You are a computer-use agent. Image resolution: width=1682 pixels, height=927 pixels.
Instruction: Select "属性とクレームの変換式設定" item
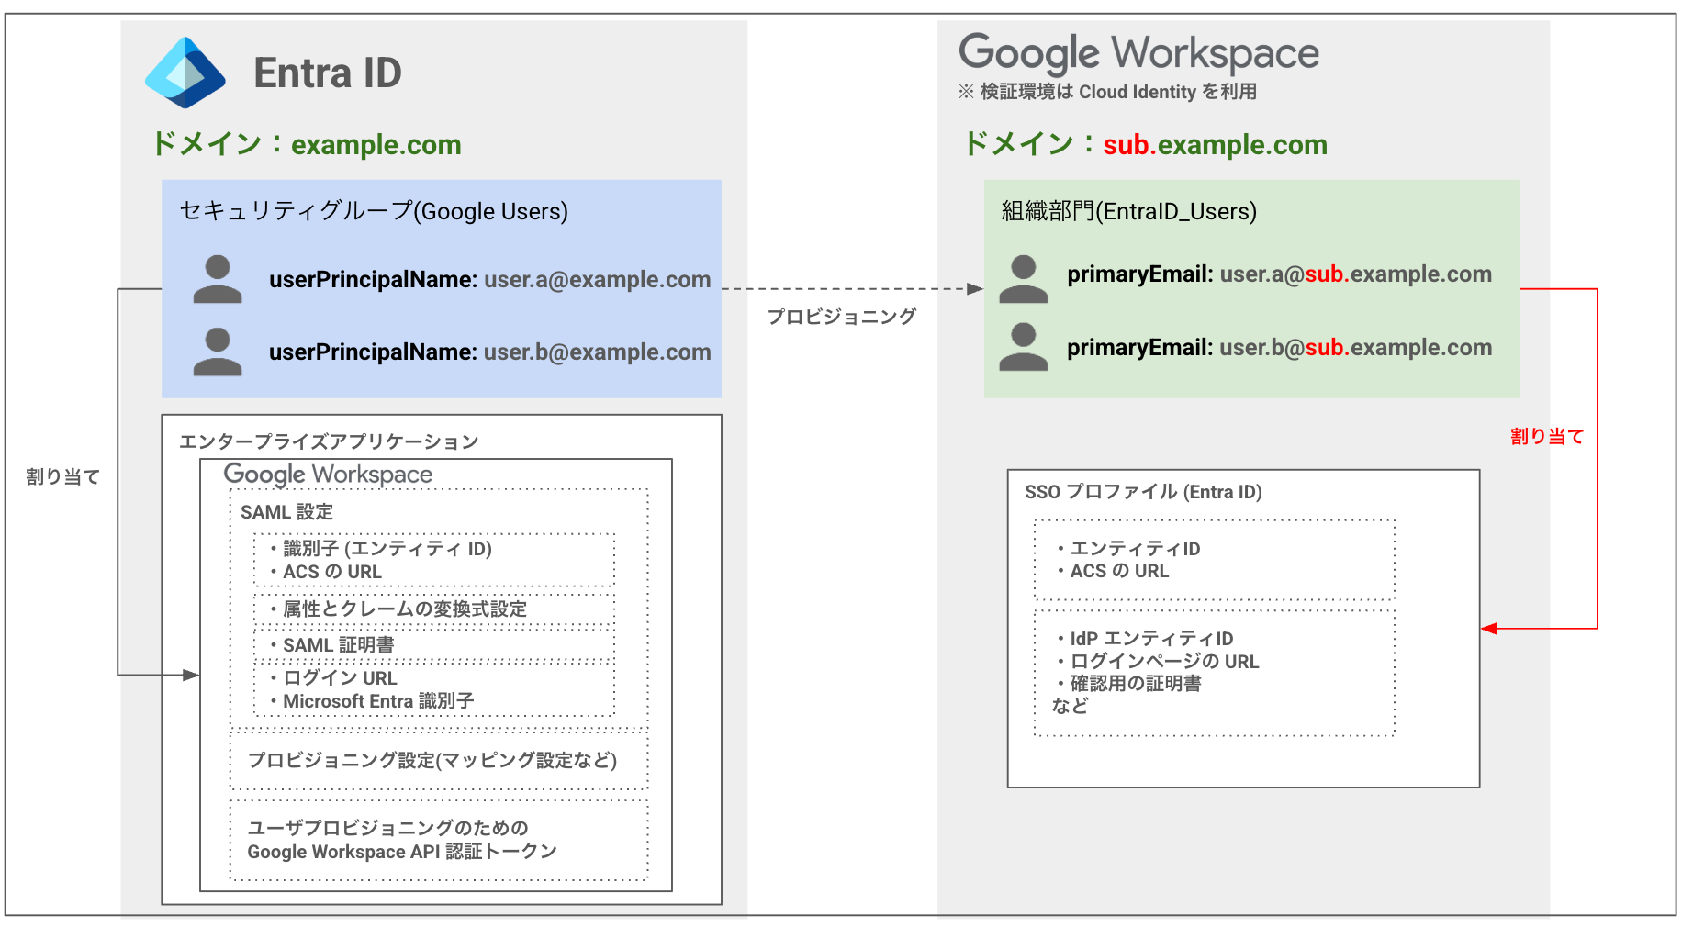click(x=405, y=609)
